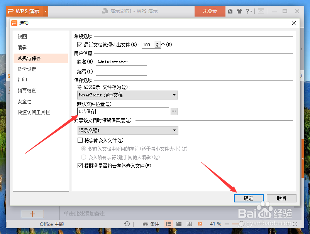Select 仅嵌入文档中所用的字符 radio option
Screen dimensions: 310x234
[84, 148]
